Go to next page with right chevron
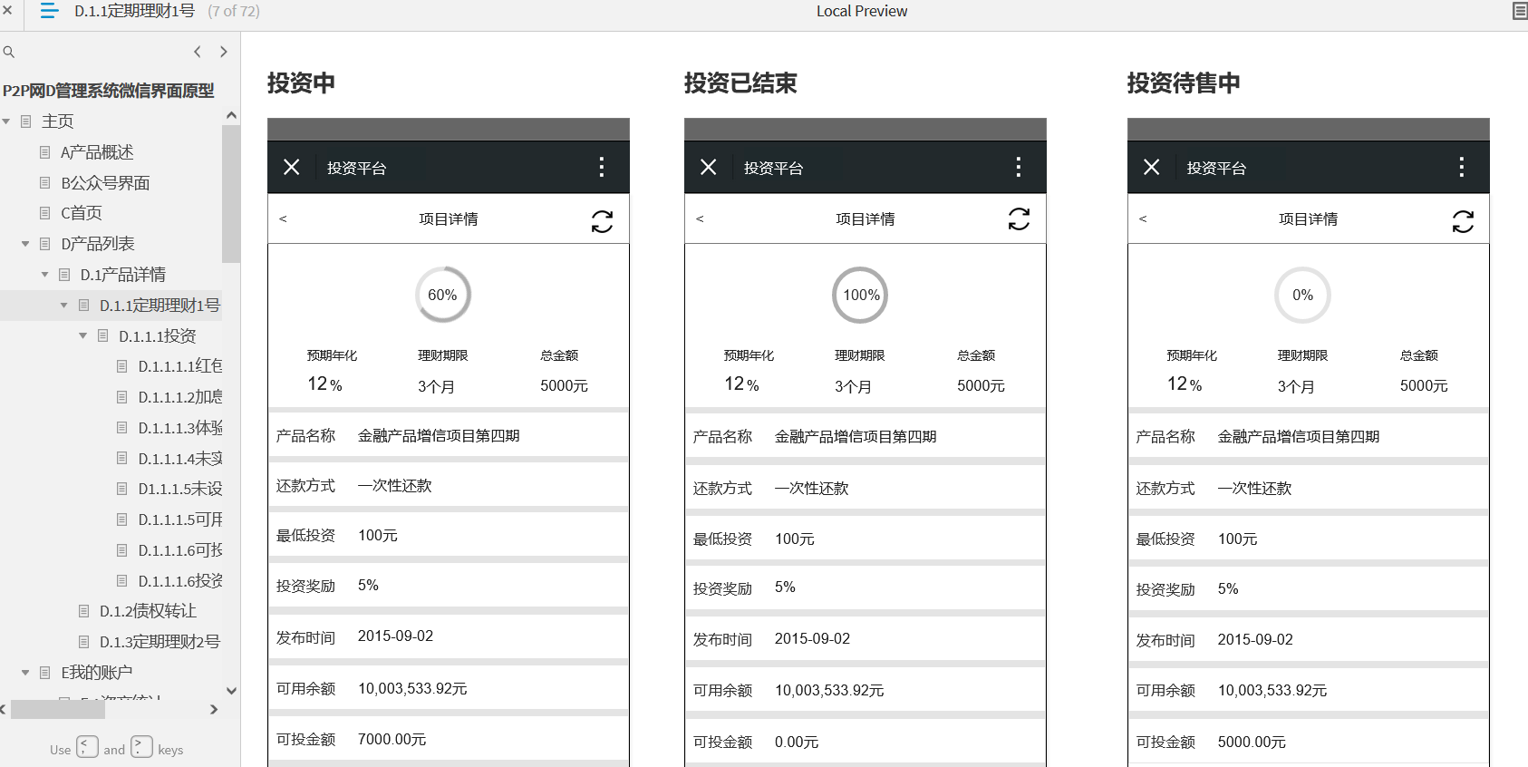 (224, 52)
